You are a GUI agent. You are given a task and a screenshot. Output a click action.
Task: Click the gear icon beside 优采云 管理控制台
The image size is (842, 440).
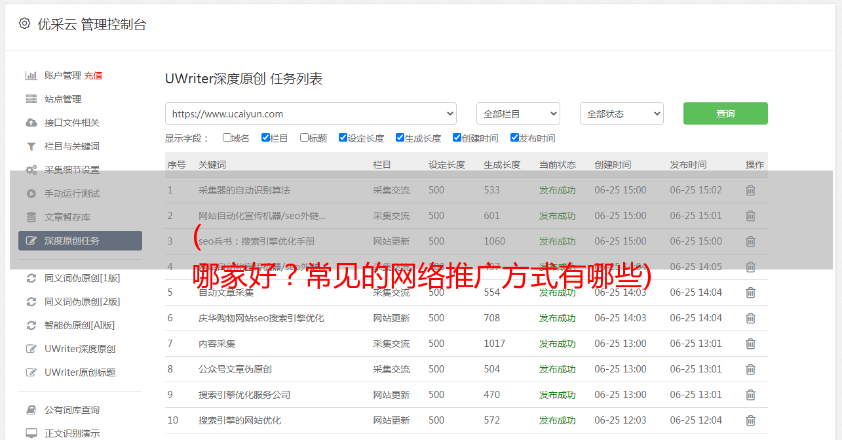(24, 24)
